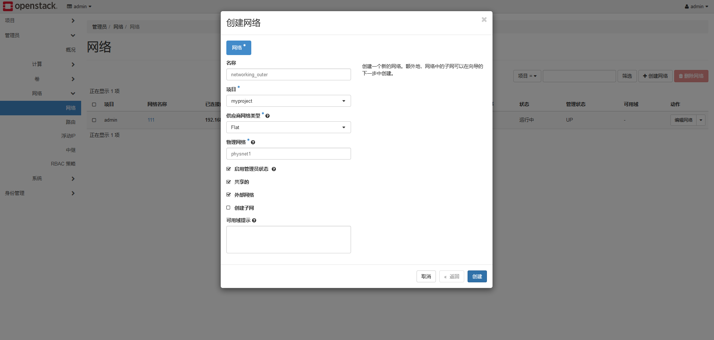This screenshot has width=714, height=340.
Task: Uncheck the 共享的 checkbox
Action: [x=229, y=182]
